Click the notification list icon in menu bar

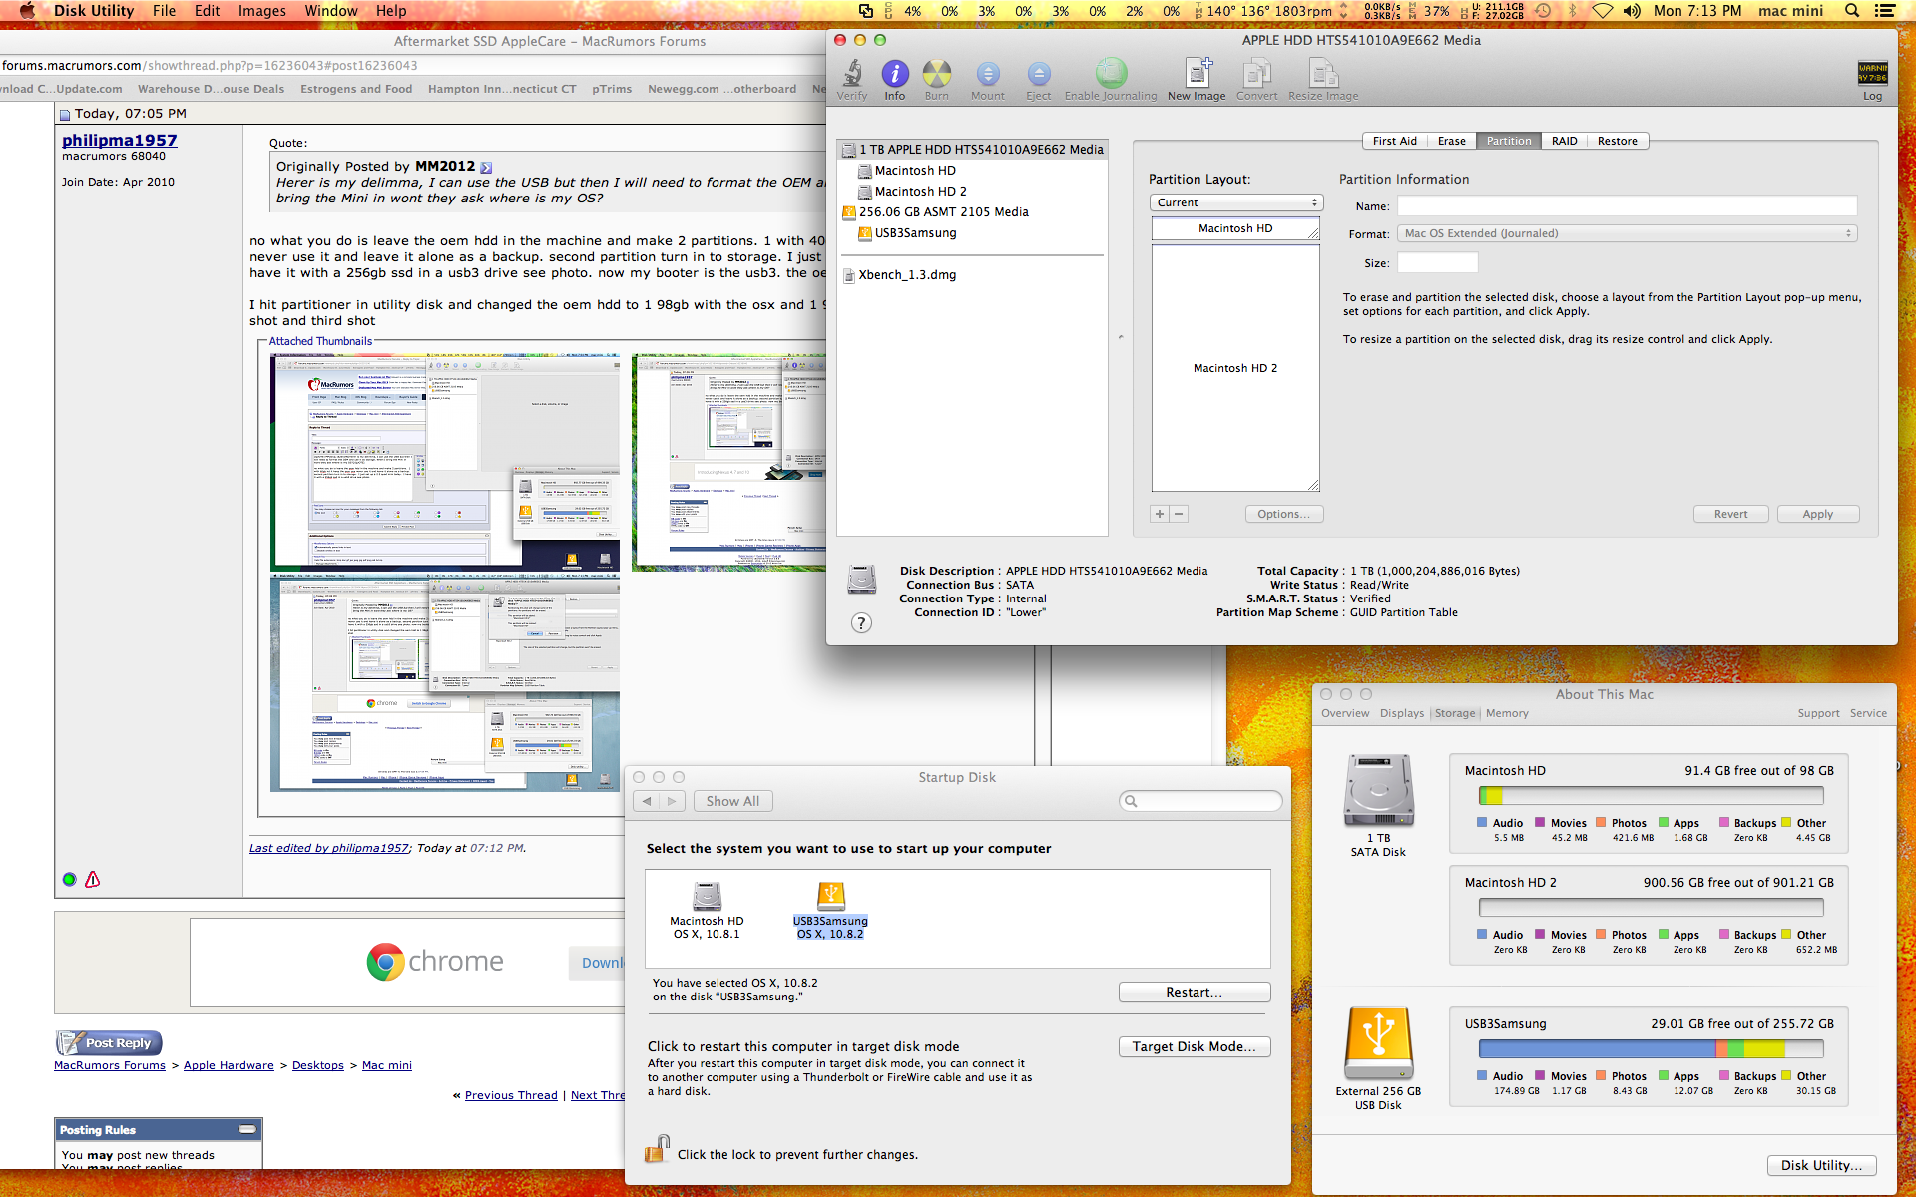click(1885, 11)
